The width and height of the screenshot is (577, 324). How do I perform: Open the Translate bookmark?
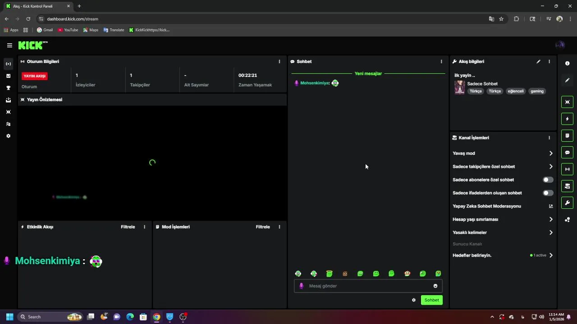tap(114, 30)
